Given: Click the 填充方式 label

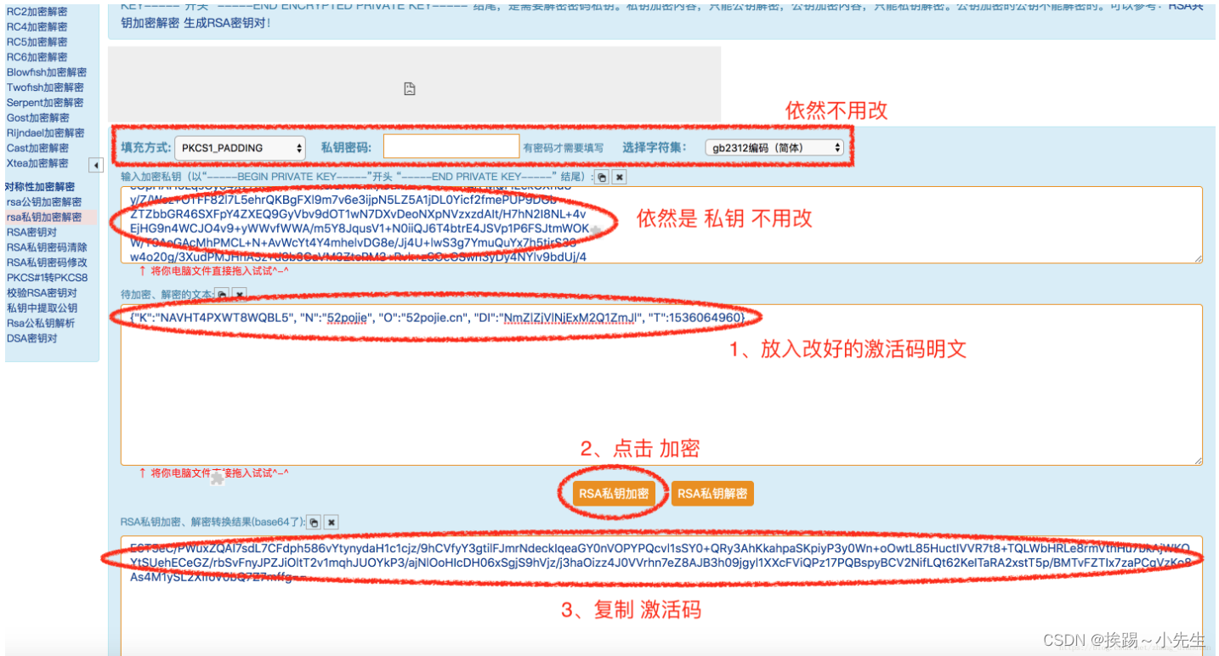Looking at the screenshot, I should click(x=145, y=147).
